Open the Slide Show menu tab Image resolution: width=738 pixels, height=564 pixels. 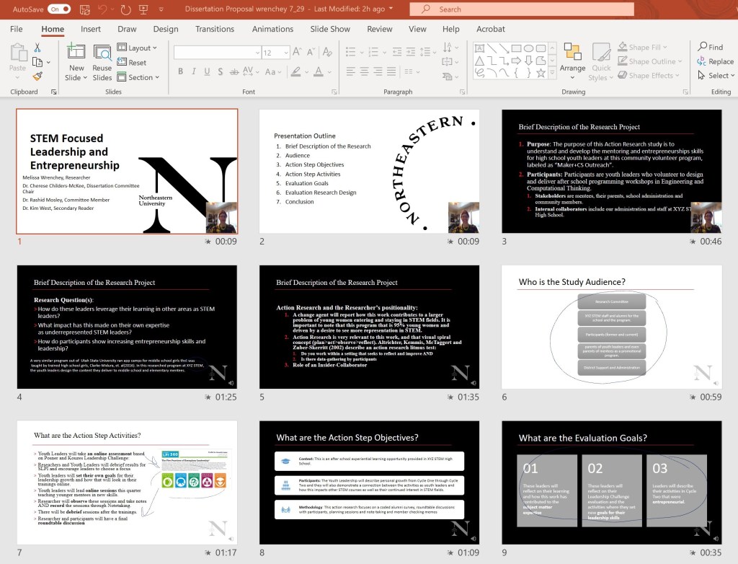pyautogui.click(x=330, y=30)
